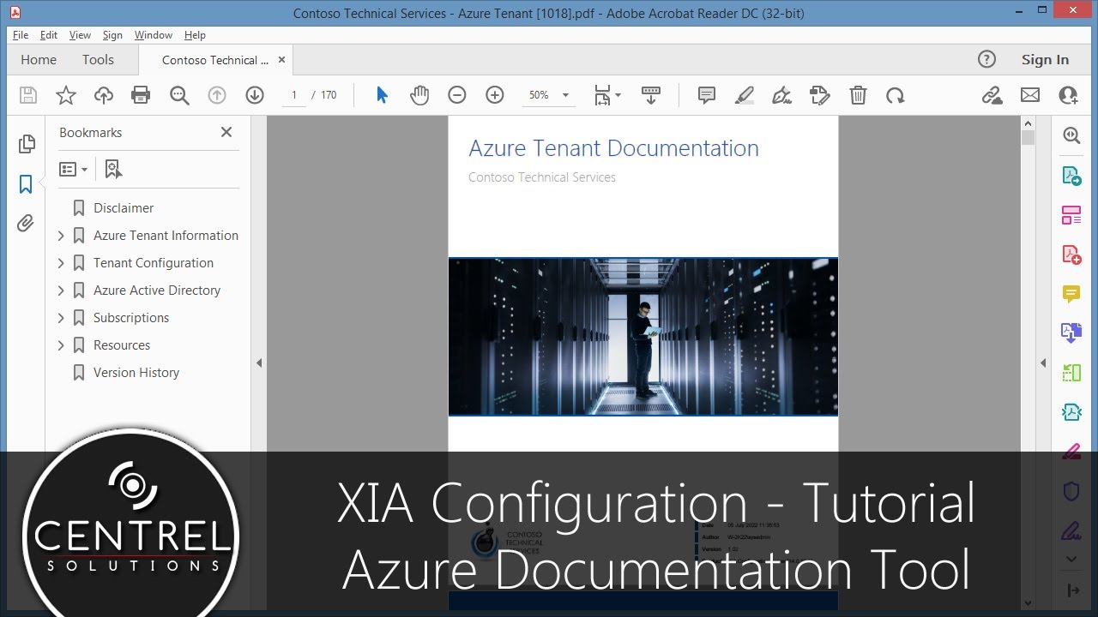The height and width of the screenshot is (617, 1098).
Task: Click the Stamp tool icon
Action: (820, 95)
